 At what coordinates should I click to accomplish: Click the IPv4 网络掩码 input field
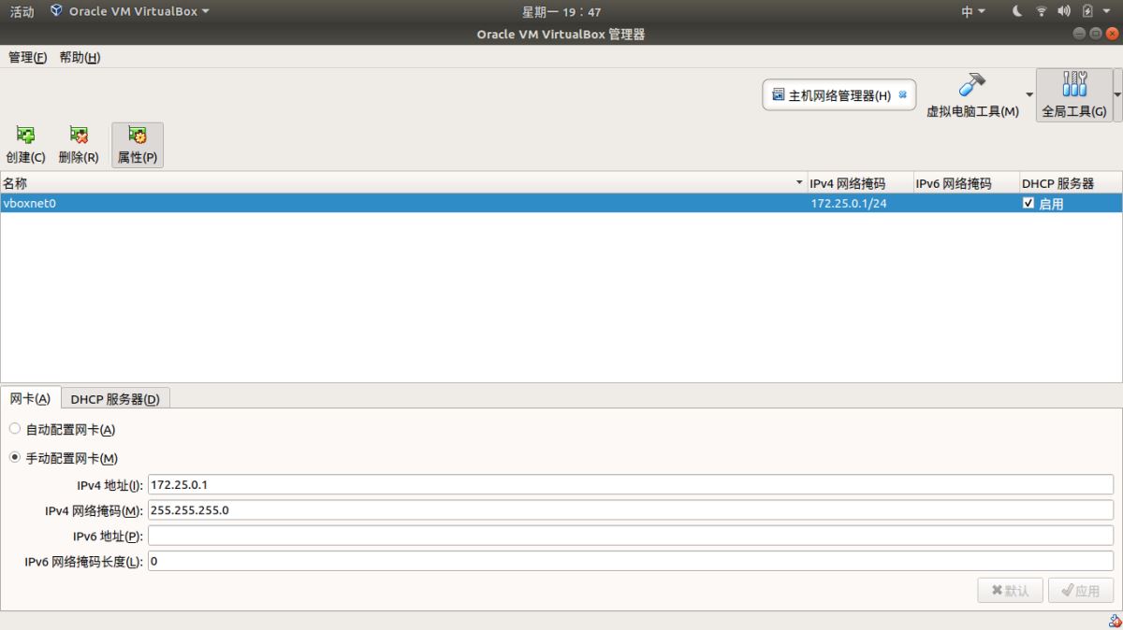pyautogui.click(x=631, y=510)
